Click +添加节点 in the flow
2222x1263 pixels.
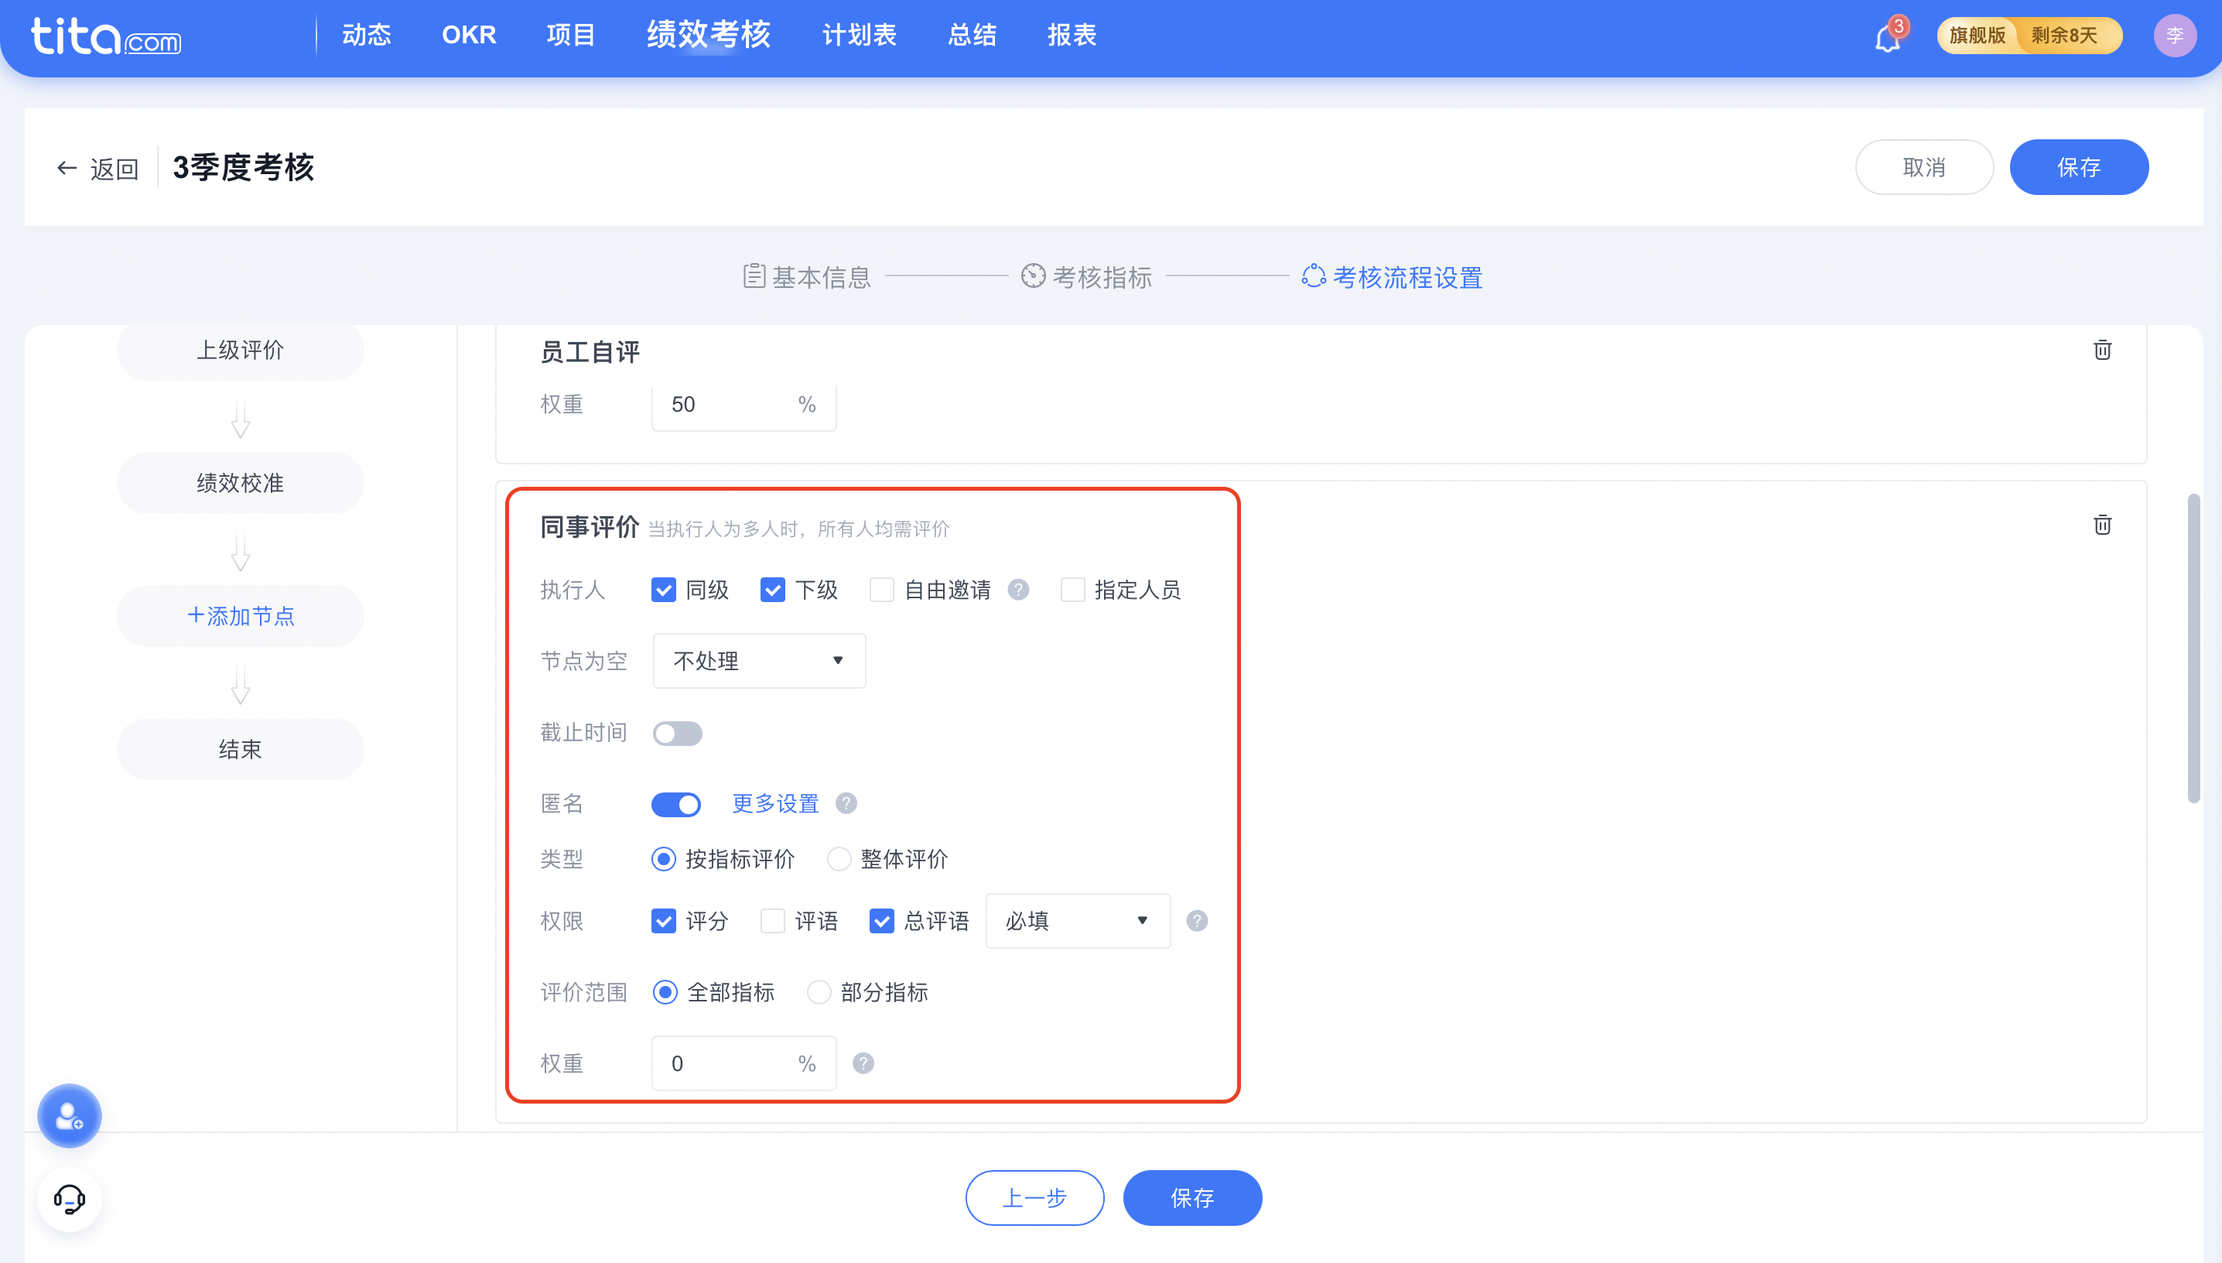pos(240,617)
